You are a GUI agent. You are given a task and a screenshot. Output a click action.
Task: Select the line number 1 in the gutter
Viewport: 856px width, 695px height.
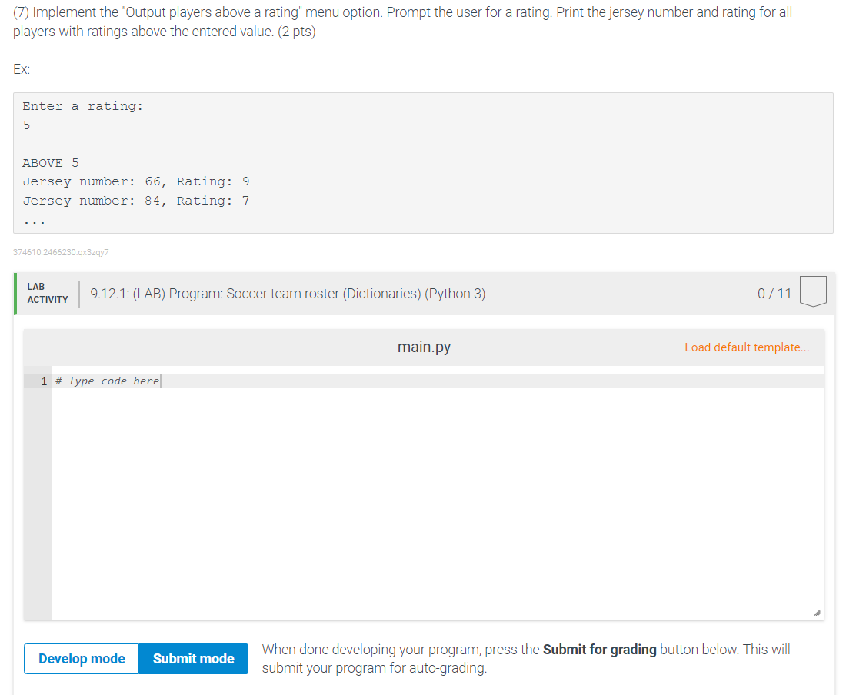coord(44,381)
